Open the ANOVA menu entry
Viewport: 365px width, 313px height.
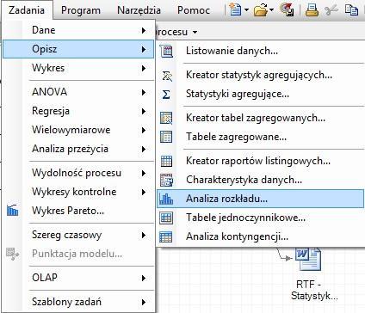(78, 92)
